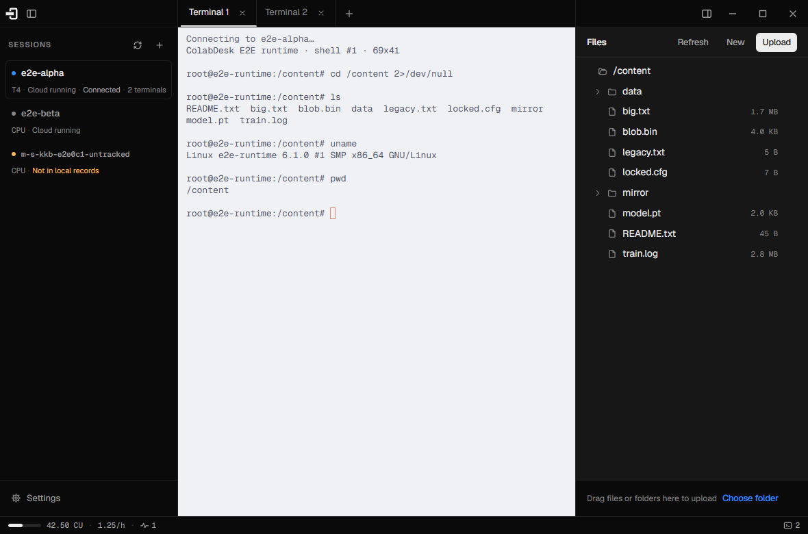The height and width of the screenshot is (534, 808).
Task: Select the e2e-beta session
Action: click(x=88, y=121)
